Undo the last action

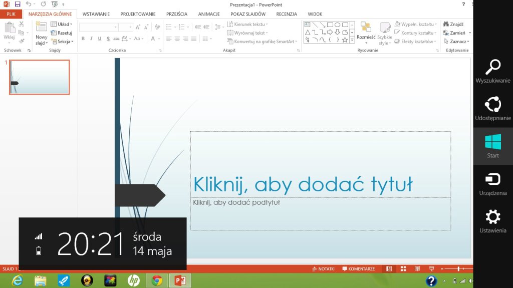coord(29,4)
